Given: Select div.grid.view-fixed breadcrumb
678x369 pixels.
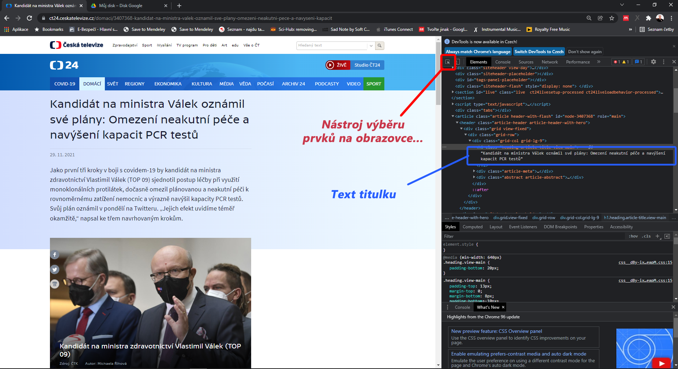Looking at the screenshot, I should pos(510,218).
